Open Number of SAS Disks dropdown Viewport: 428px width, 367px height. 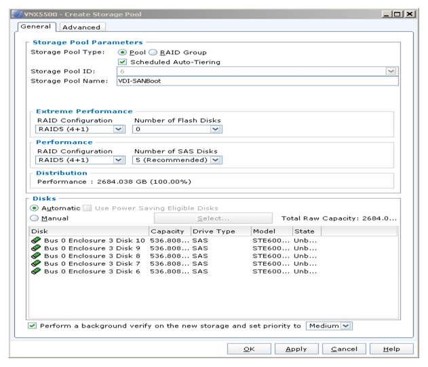coord(216,160)
